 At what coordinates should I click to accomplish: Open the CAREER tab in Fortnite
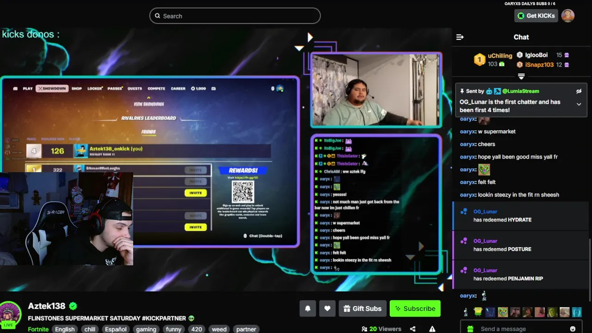(178, 88)
